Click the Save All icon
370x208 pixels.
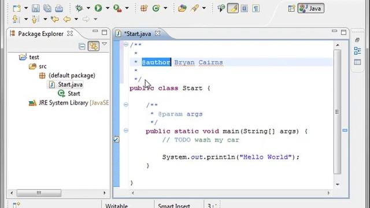(x=47, y=9)
